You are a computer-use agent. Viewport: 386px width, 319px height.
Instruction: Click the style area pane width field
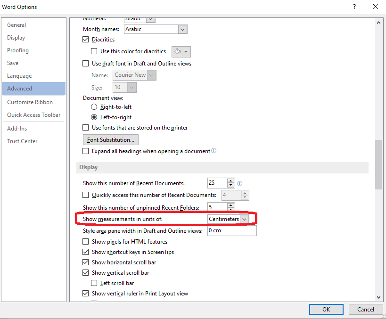[x=231, y=230]
